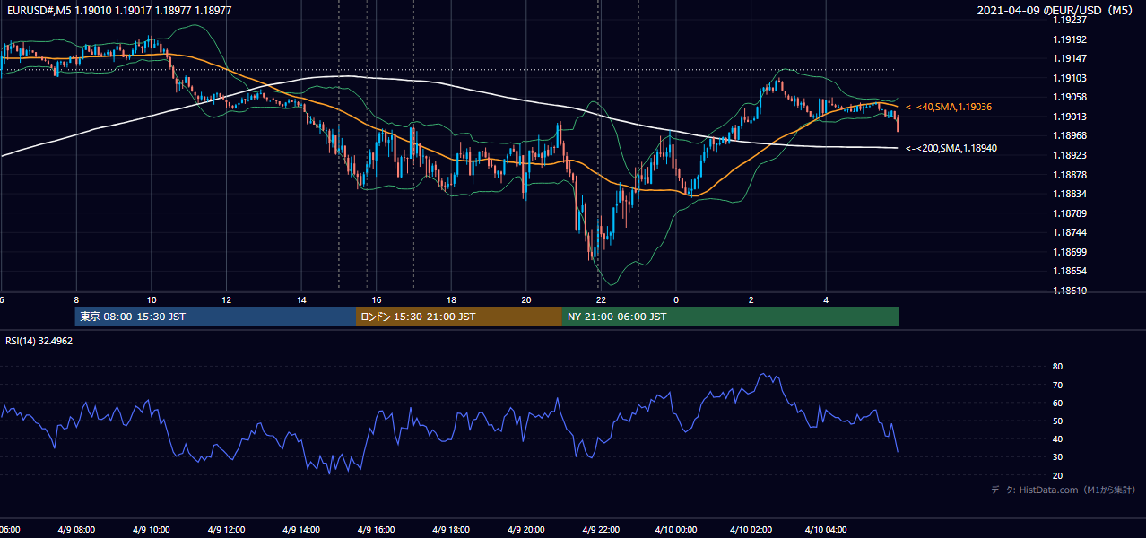Click RSI level 50 on scale
The image size is (1146, 538).
pyautogui.click(x=1058, y=421)
